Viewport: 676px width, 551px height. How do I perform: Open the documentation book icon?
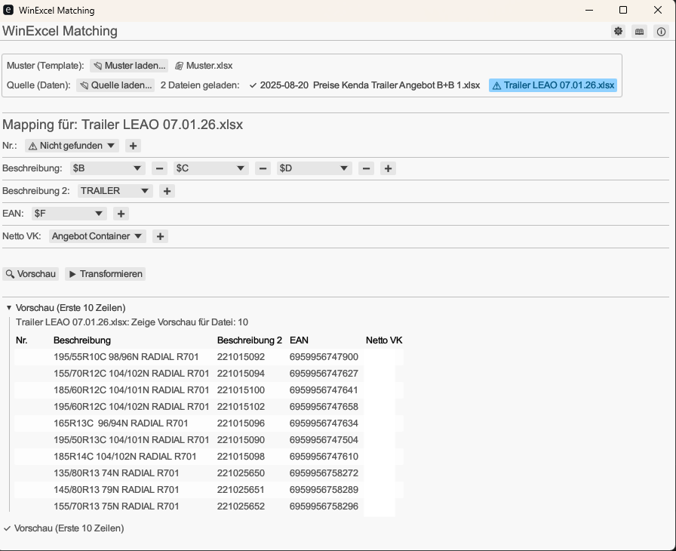point(638,31)
